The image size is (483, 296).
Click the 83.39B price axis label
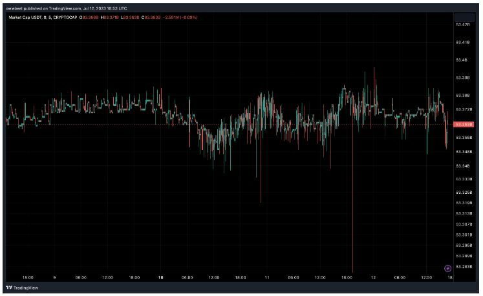[x=463, y=78]
